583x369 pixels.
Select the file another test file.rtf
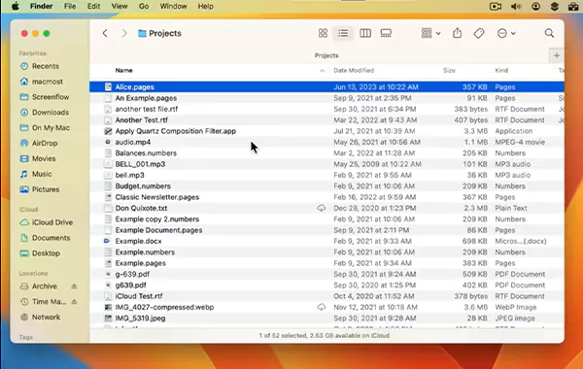pos(146,109)
